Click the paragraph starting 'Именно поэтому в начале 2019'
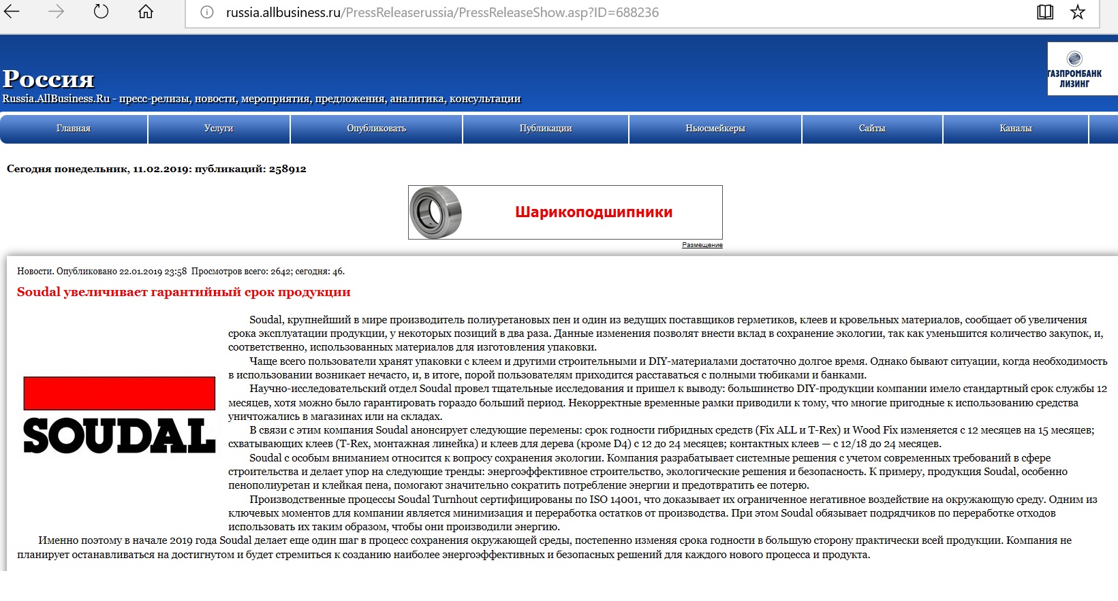 point(544,548)
